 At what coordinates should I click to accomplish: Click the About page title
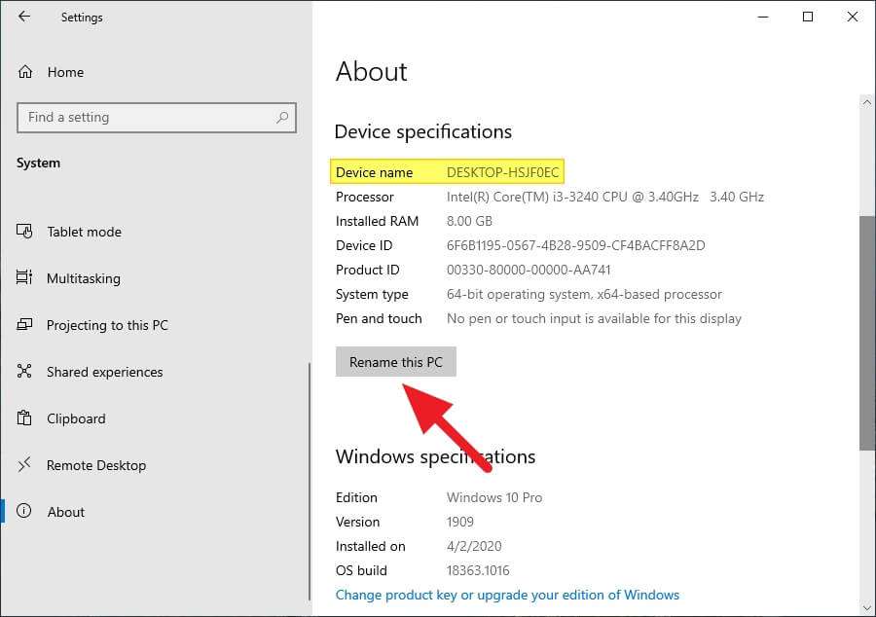pos(372,71)
